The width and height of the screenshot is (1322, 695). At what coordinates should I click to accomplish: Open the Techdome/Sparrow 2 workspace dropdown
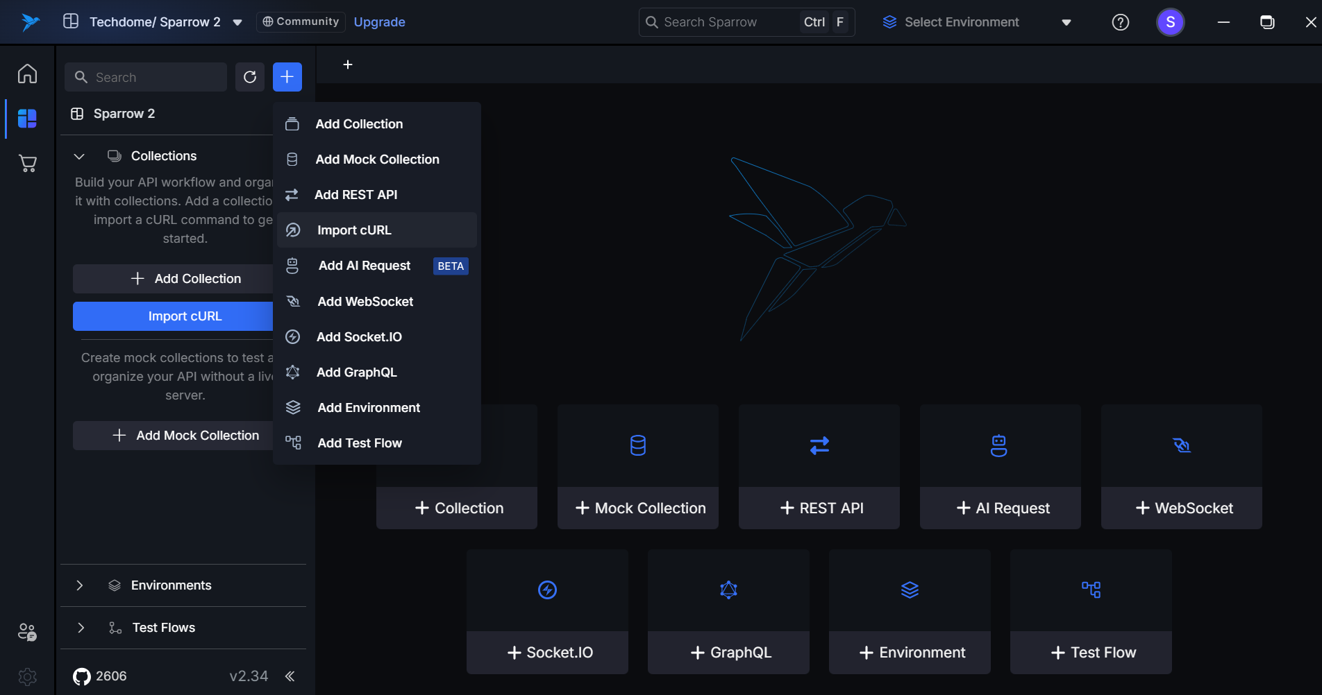point(237,22)
